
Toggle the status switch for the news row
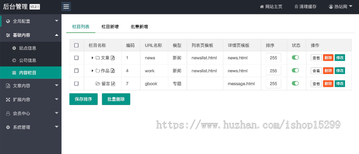click(x=295, y=58)
